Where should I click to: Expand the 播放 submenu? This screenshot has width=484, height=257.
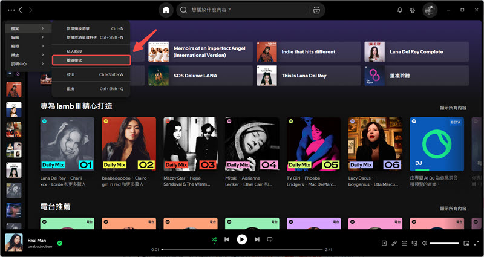coord(28,55)
